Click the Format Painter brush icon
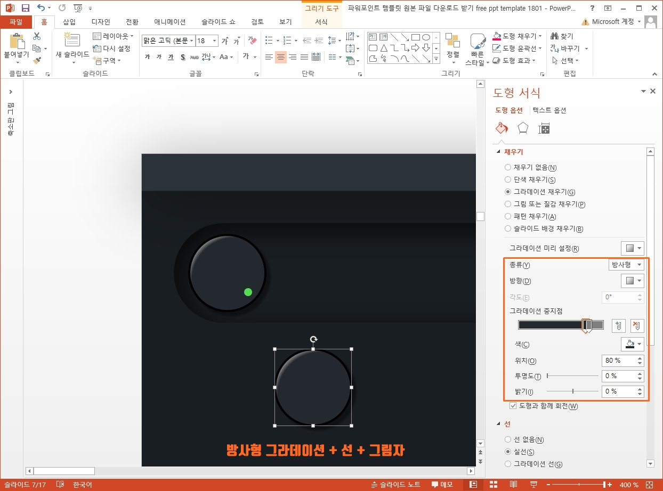Viewport: 663px width, 491px height. click(37, 61)
